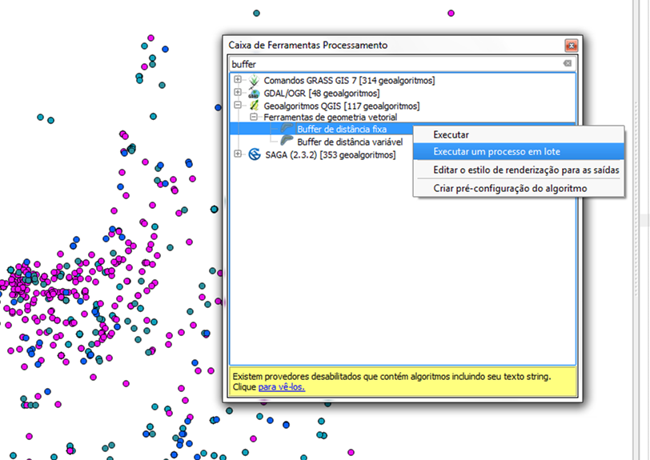This screenshot has height=460, width=650.
Task: Collapse the Geoalgoritmos QGIS group
Action: [238, 105]
